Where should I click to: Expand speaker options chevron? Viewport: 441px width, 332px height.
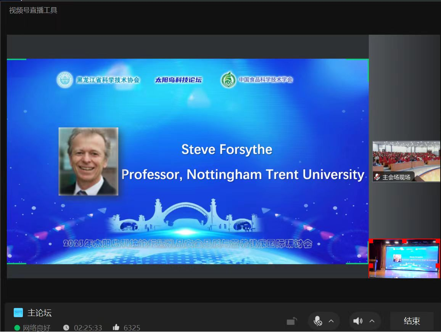[x=372, y=321]
